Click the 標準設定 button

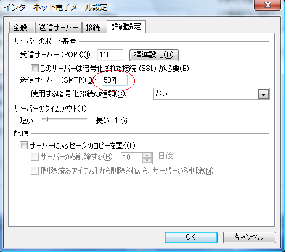(154, 55)
